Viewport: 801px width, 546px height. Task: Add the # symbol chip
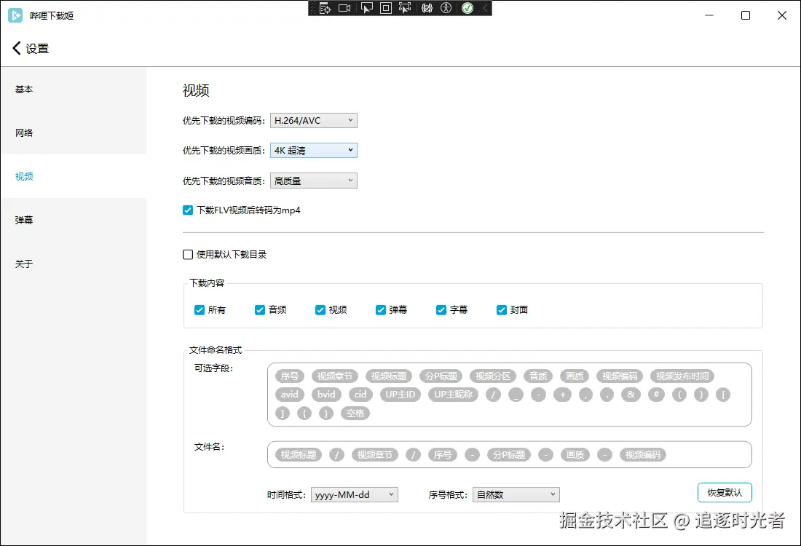(656, 395)
